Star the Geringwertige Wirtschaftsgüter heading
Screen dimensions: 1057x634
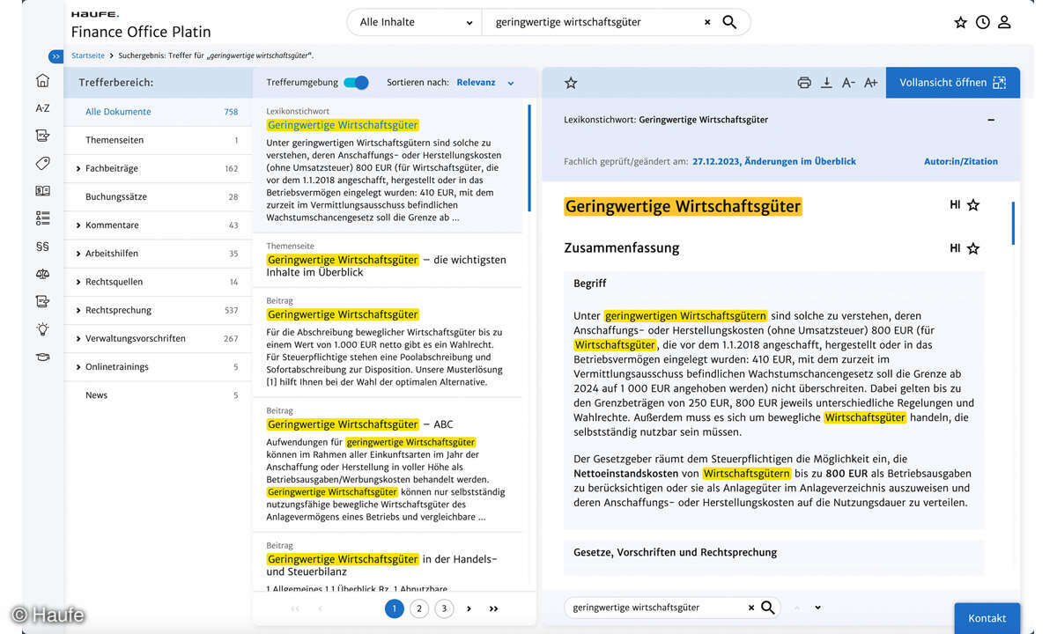[973, 205]
